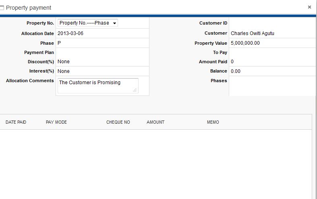Click inside the Allocation Comments text box
Screen dimensions: 317x199
(x=97, y=85)
